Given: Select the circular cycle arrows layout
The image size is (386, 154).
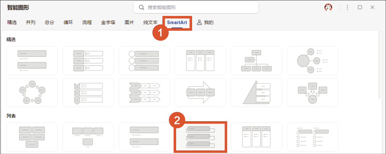Looking at the screenshot, I should (x=32, y=92).
